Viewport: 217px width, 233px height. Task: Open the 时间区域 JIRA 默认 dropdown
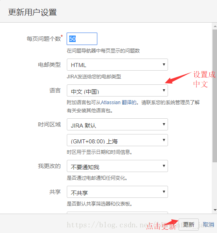(117, 124)
